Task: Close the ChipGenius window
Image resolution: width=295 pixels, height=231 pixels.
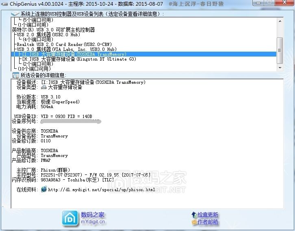Action: pyautogui.click(x=285, y=2)
